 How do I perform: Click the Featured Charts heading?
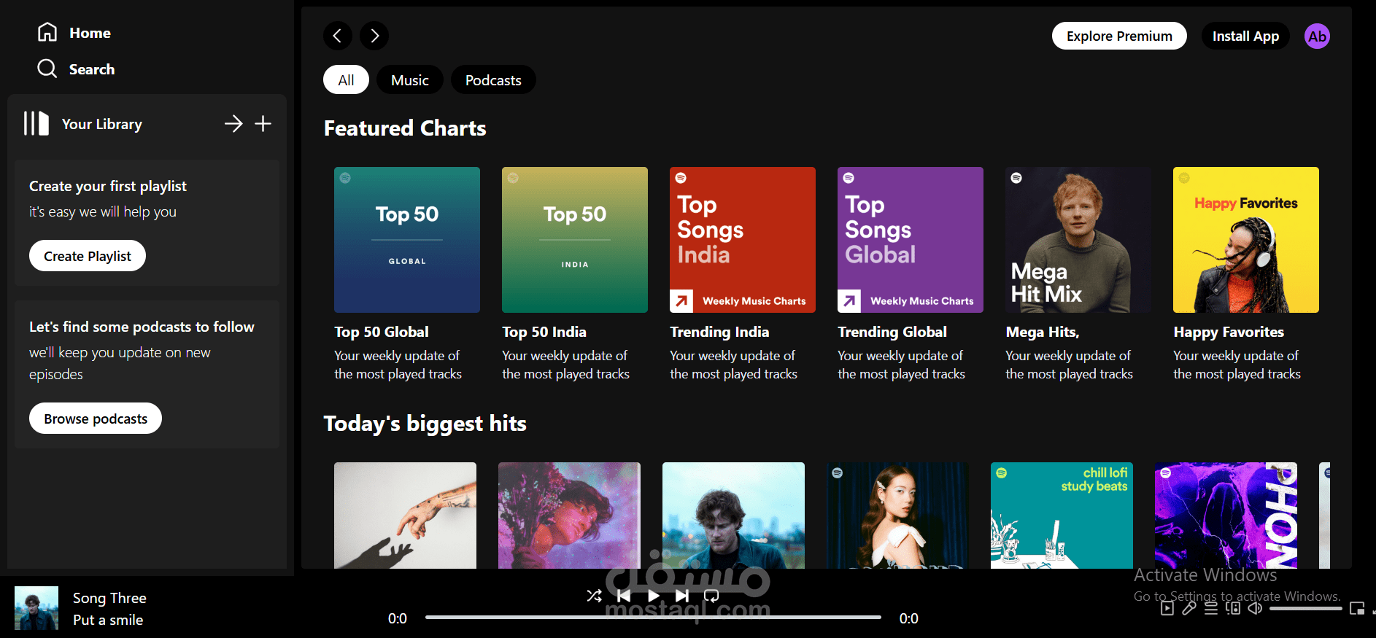coord(405,128)
